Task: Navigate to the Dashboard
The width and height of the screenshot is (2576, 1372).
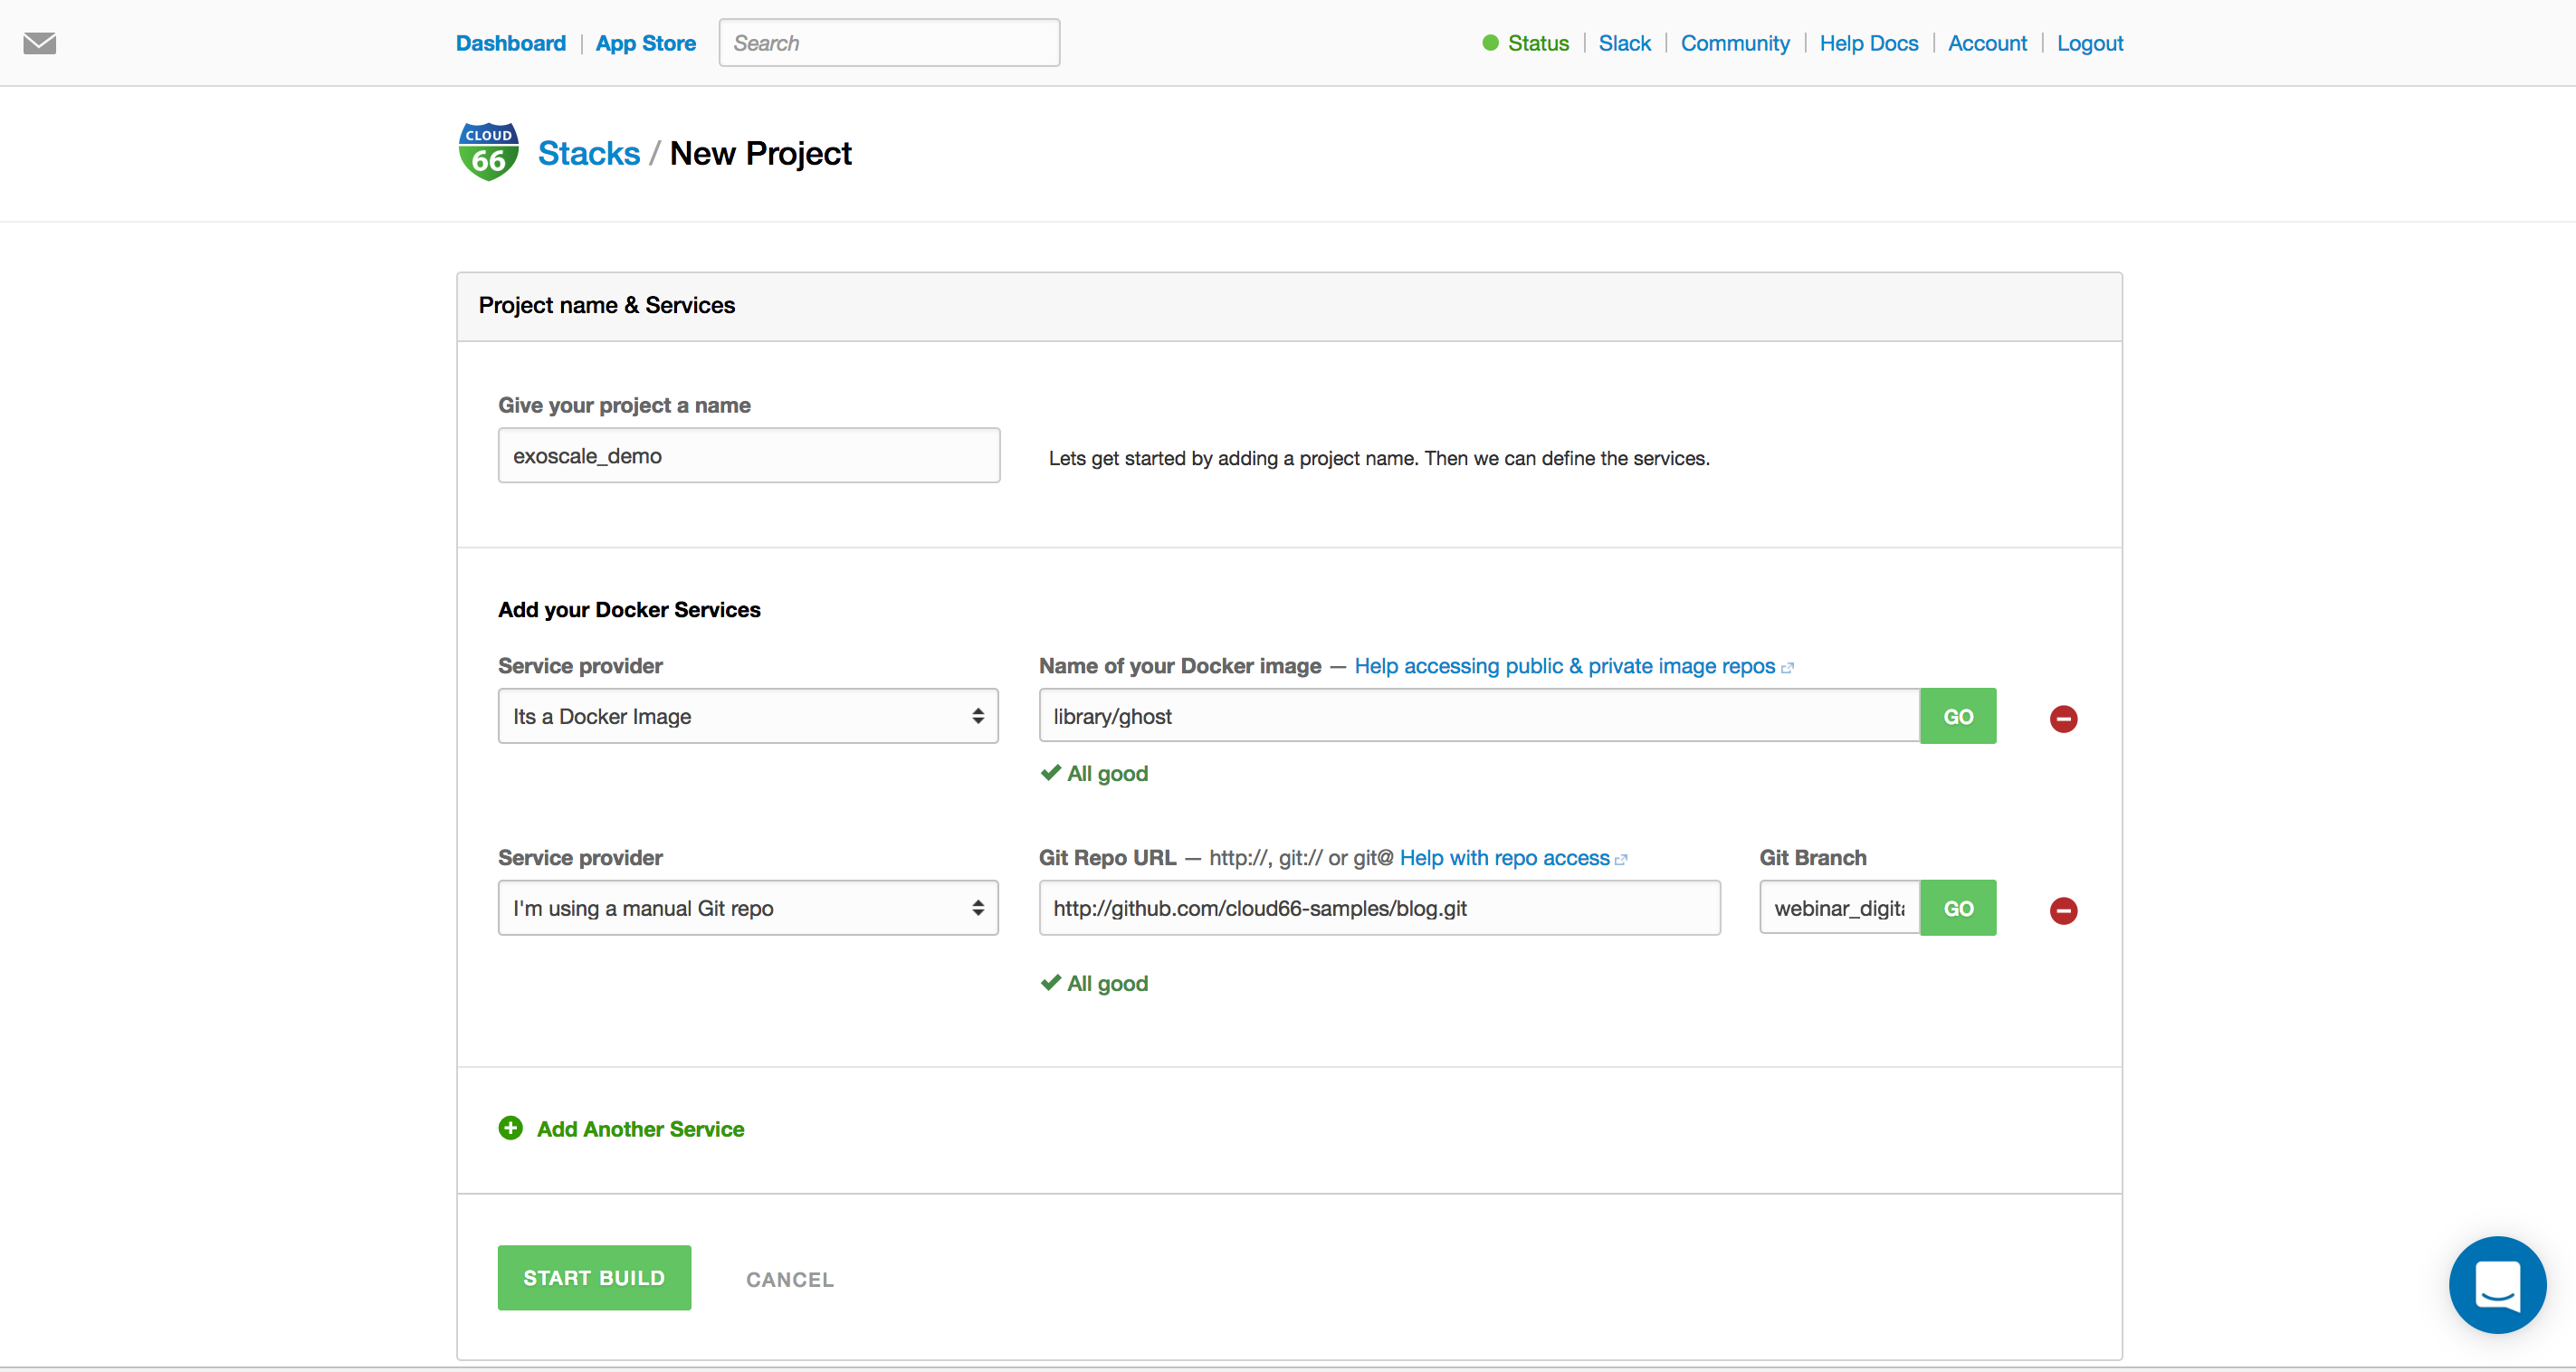Action: [510, 43]
